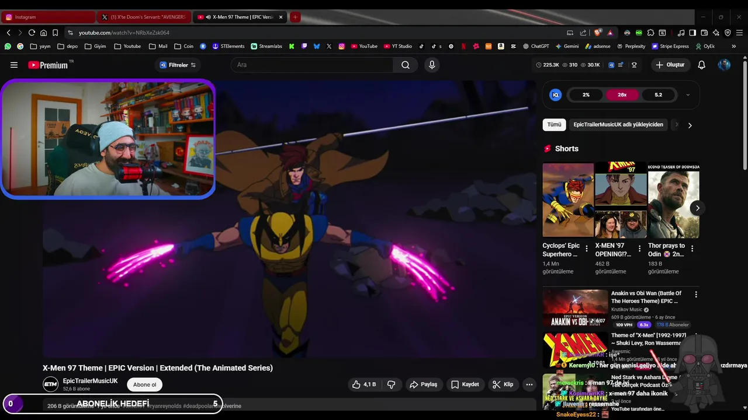Image resolution: width=748 pixels, height=420 pixels.
Task: Open the Giyim bookmarks folder
Action: tap(95, 46)
